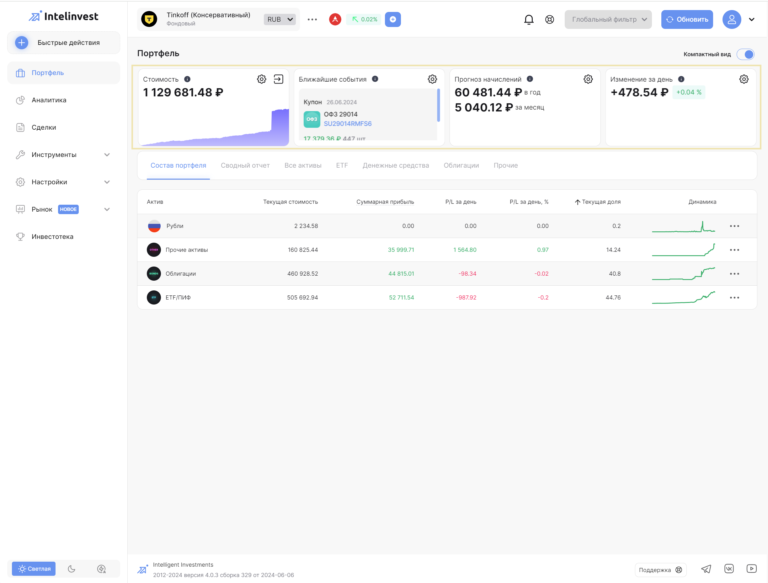Screen dimensions: 768x583
Task: Open settings gear of Прогноз начислений card
Action: 588,79
